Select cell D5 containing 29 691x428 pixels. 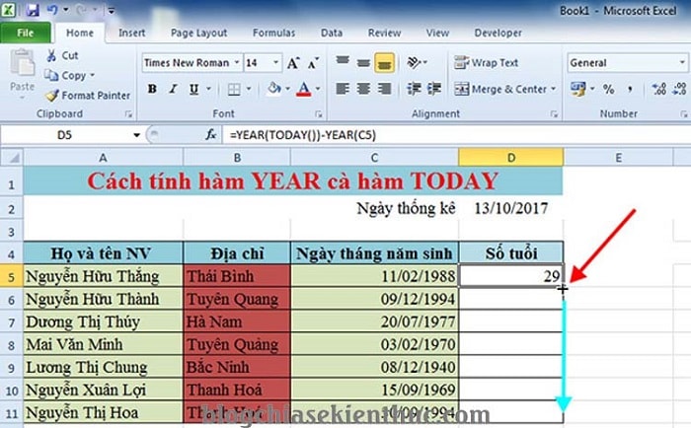pyautogui.click(x=510, y=276)
